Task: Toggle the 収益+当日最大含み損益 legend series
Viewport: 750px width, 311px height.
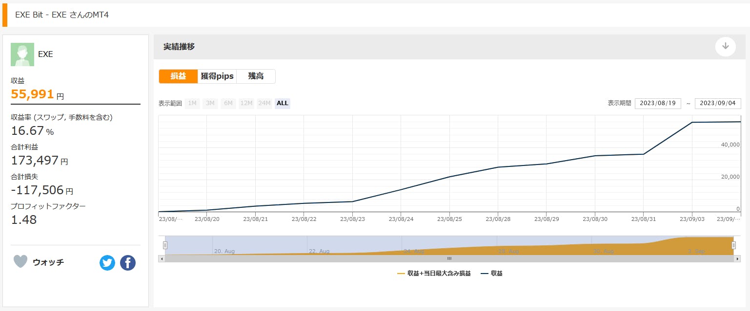Action: (434, 274)
